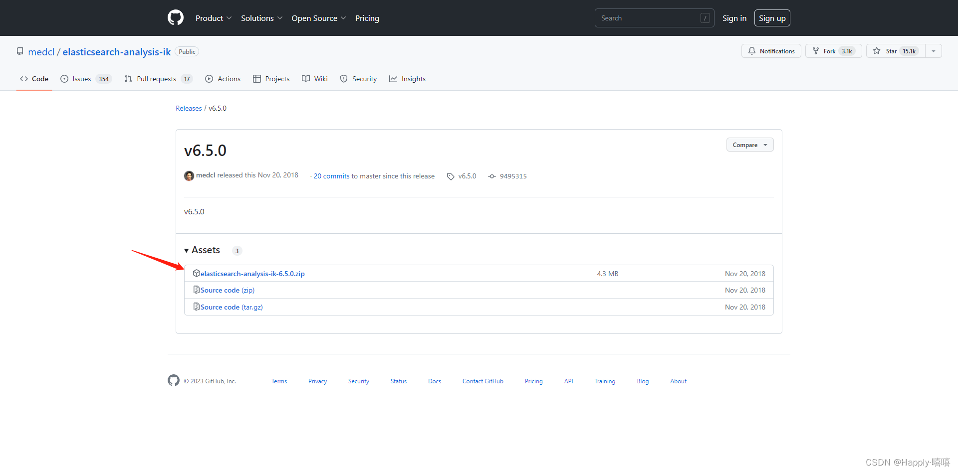View fork count 3.1k

point(847,51)
